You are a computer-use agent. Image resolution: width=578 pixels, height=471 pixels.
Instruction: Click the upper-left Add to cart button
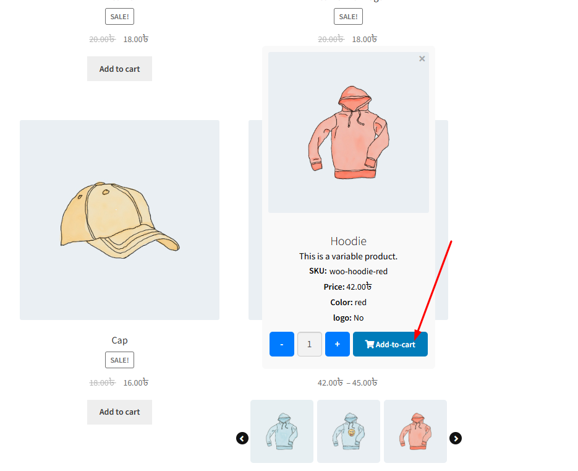tap(119, 69)
